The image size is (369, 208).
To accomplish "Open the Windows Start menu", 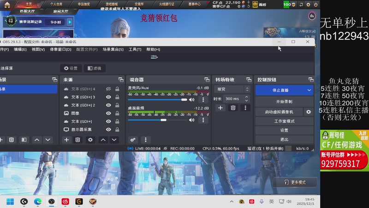I will (x=10, y=202).
